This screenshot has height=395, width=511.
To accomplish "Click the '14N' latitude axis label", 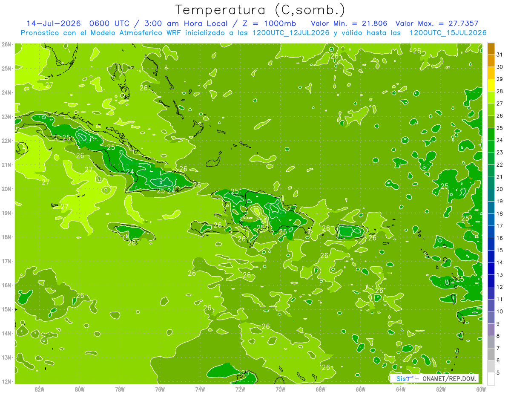I will [6, 333].
